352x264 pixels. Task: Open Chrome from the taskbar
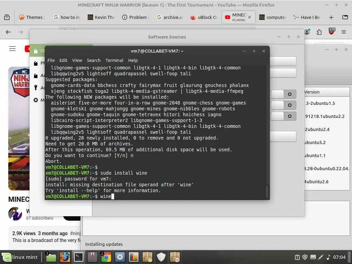106,257
